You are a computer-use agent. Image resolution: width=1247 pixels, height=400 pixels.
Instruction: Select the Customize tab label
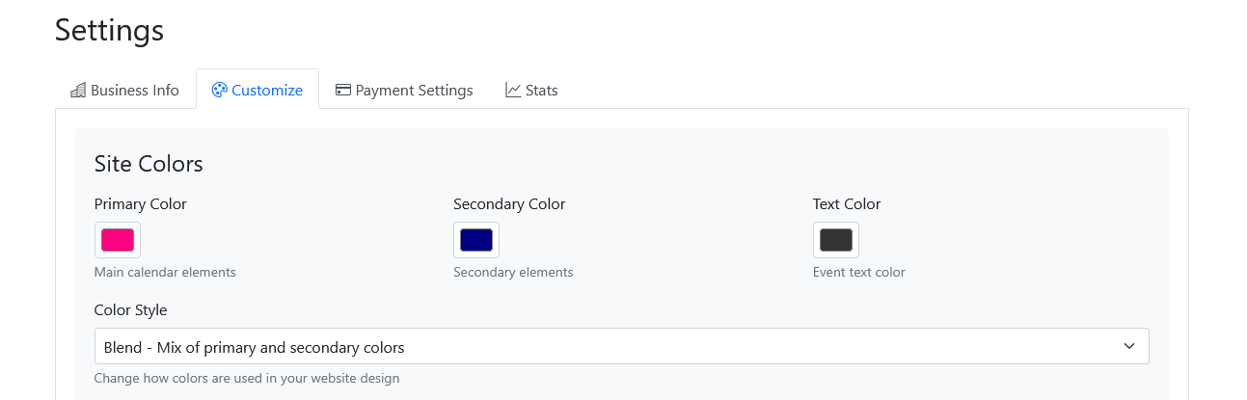click(x=267, y=91)
